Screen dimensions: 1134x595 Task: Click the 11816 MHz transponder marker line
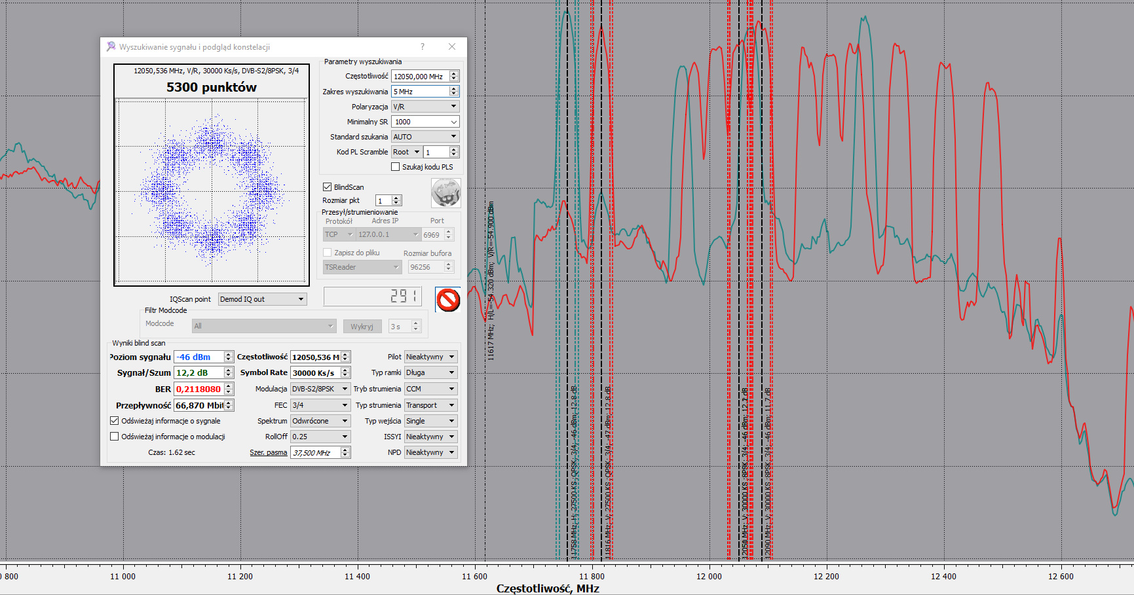[x=601, y=281]
